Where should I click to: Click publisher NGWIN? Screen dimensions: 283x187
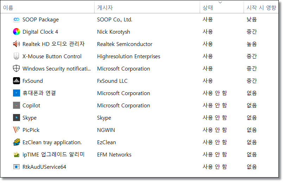coord(106,130)
